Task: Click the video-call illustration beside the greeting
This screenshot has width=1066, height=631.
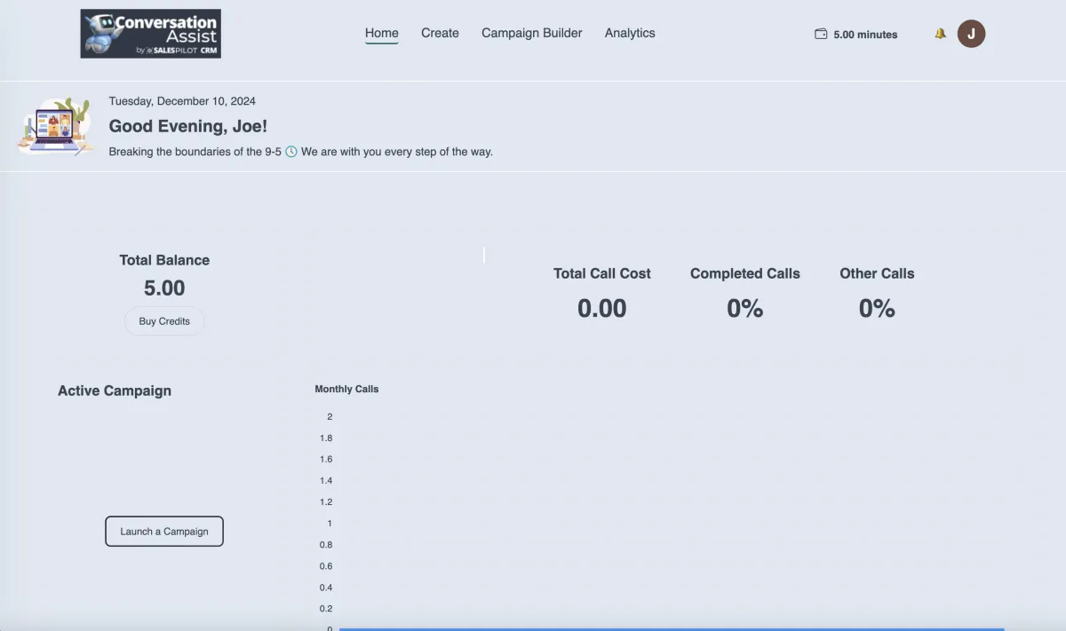Action: 56,127
